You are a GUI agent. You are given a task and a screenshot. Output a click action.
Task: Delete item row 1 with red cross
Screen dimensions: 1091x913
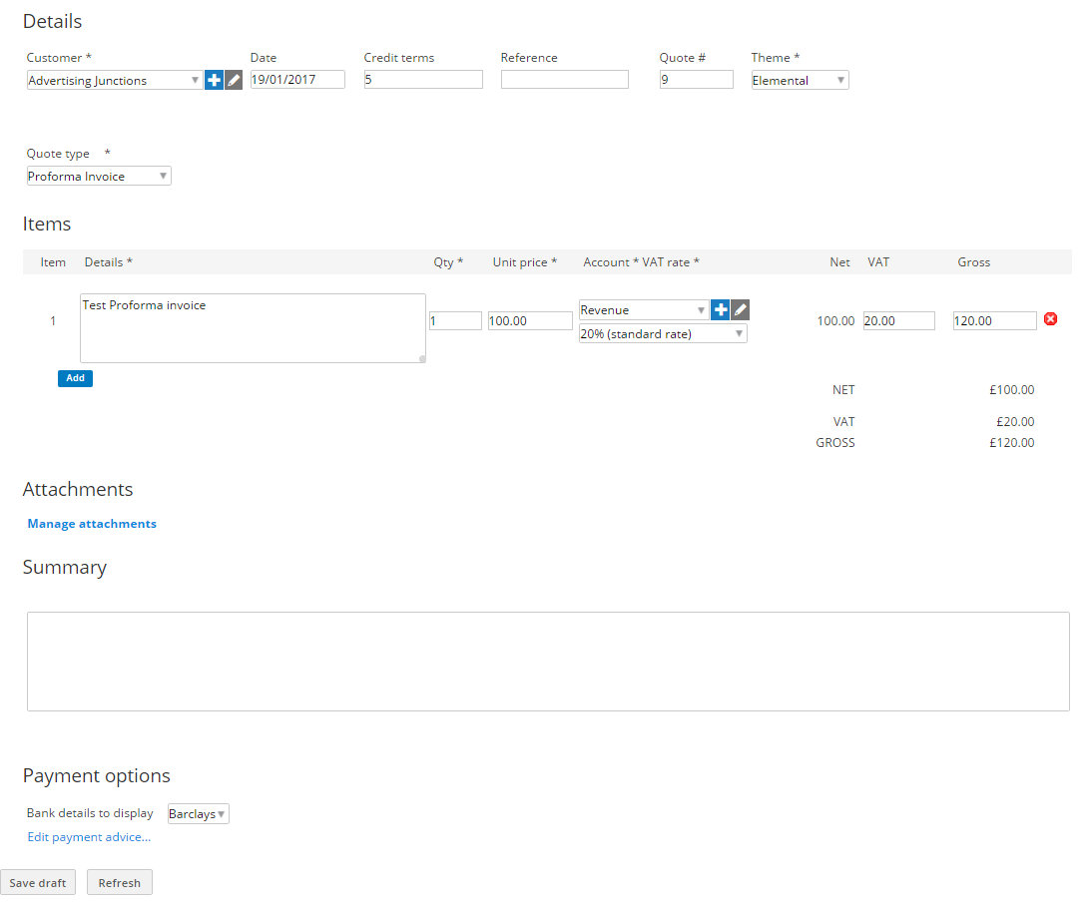point(1051,319)
